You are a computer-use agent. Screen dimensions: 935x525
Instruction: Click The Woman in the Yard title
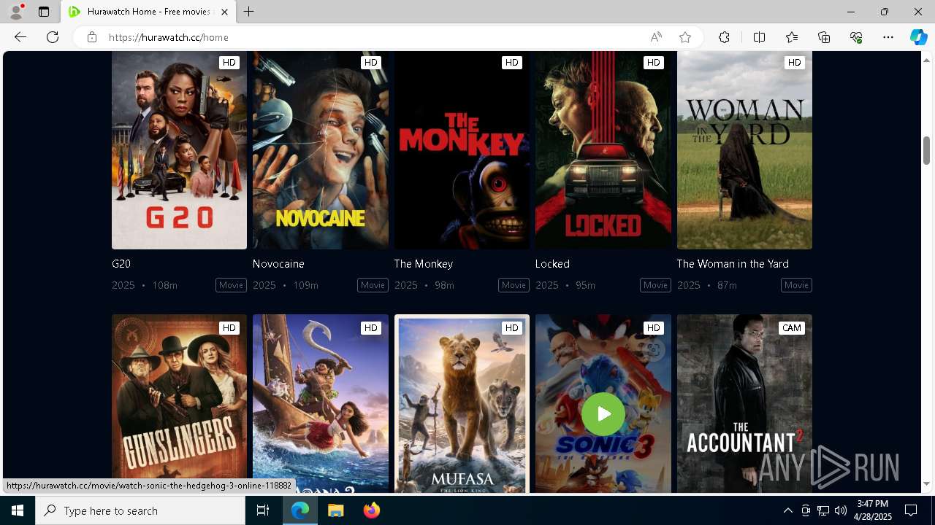point(733,264)
